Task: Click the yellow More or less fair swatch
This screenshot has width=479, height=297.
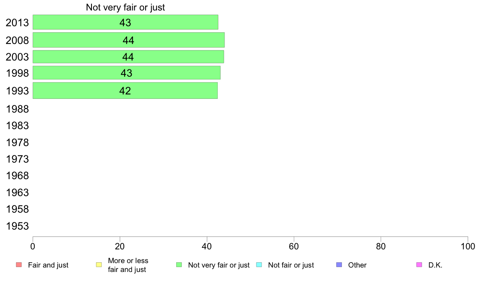Action: [x=99, y=265]
